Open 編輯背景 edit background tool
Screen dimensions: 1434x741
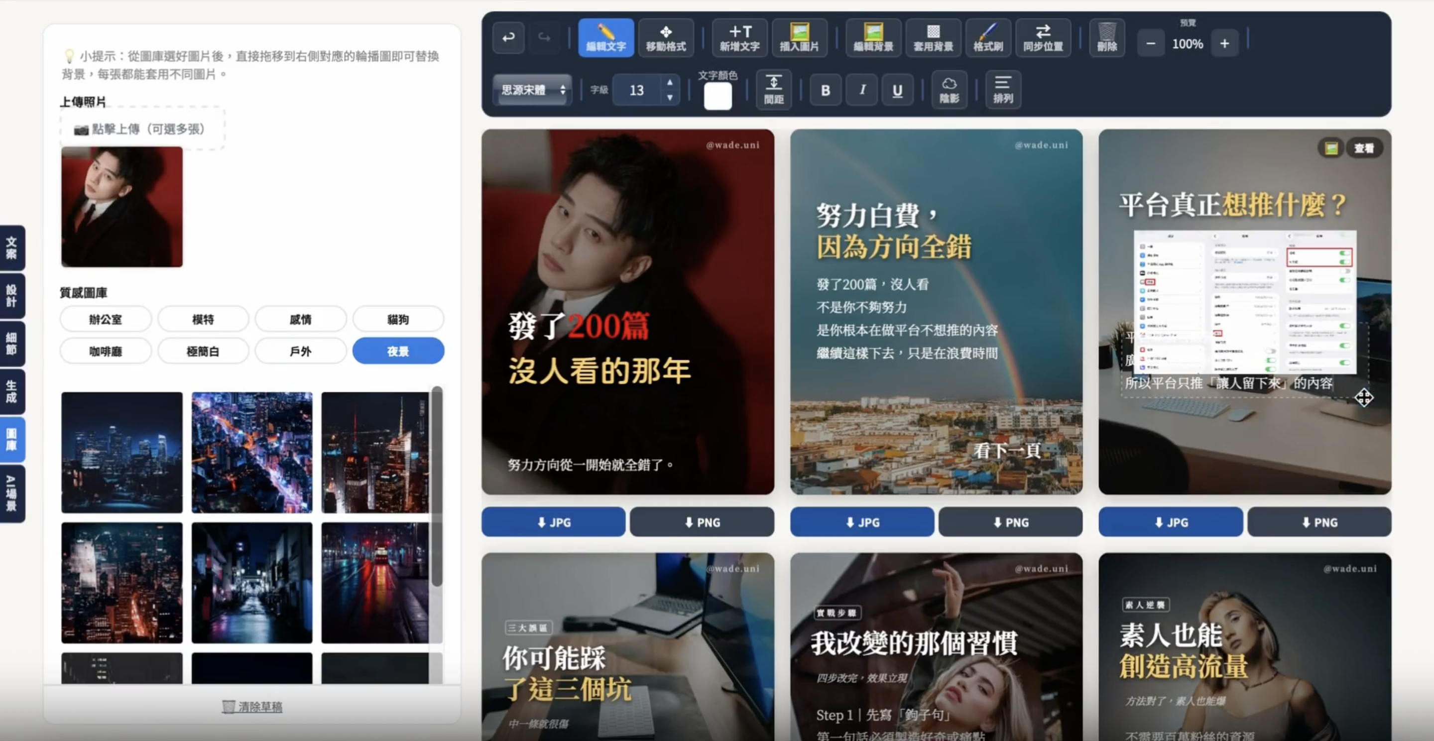coord(873,38)
